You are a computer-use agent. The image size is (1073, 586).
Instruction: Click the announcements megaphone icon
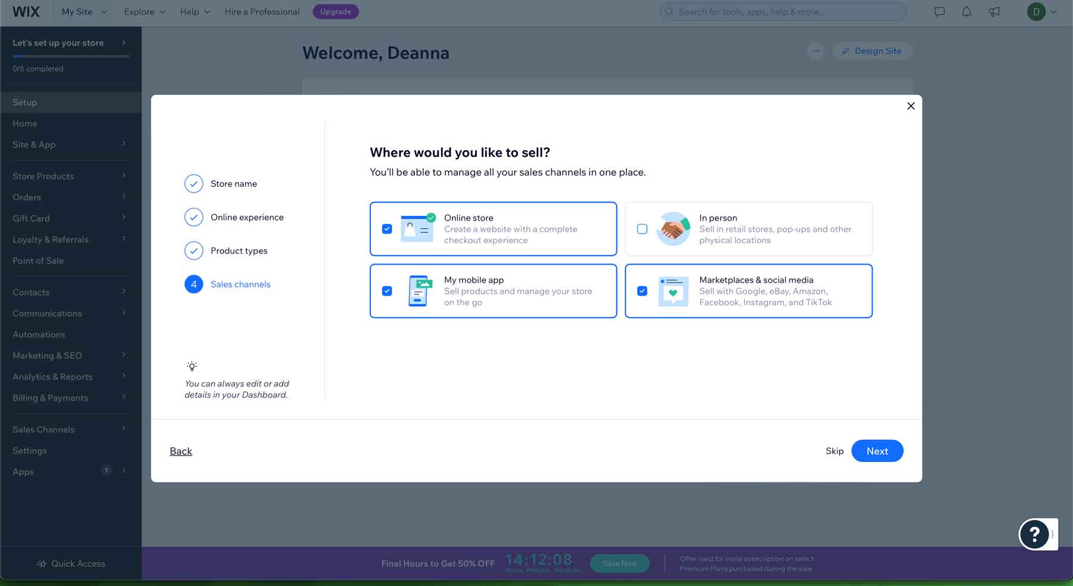pyautogui.click(x=994, y=11)
